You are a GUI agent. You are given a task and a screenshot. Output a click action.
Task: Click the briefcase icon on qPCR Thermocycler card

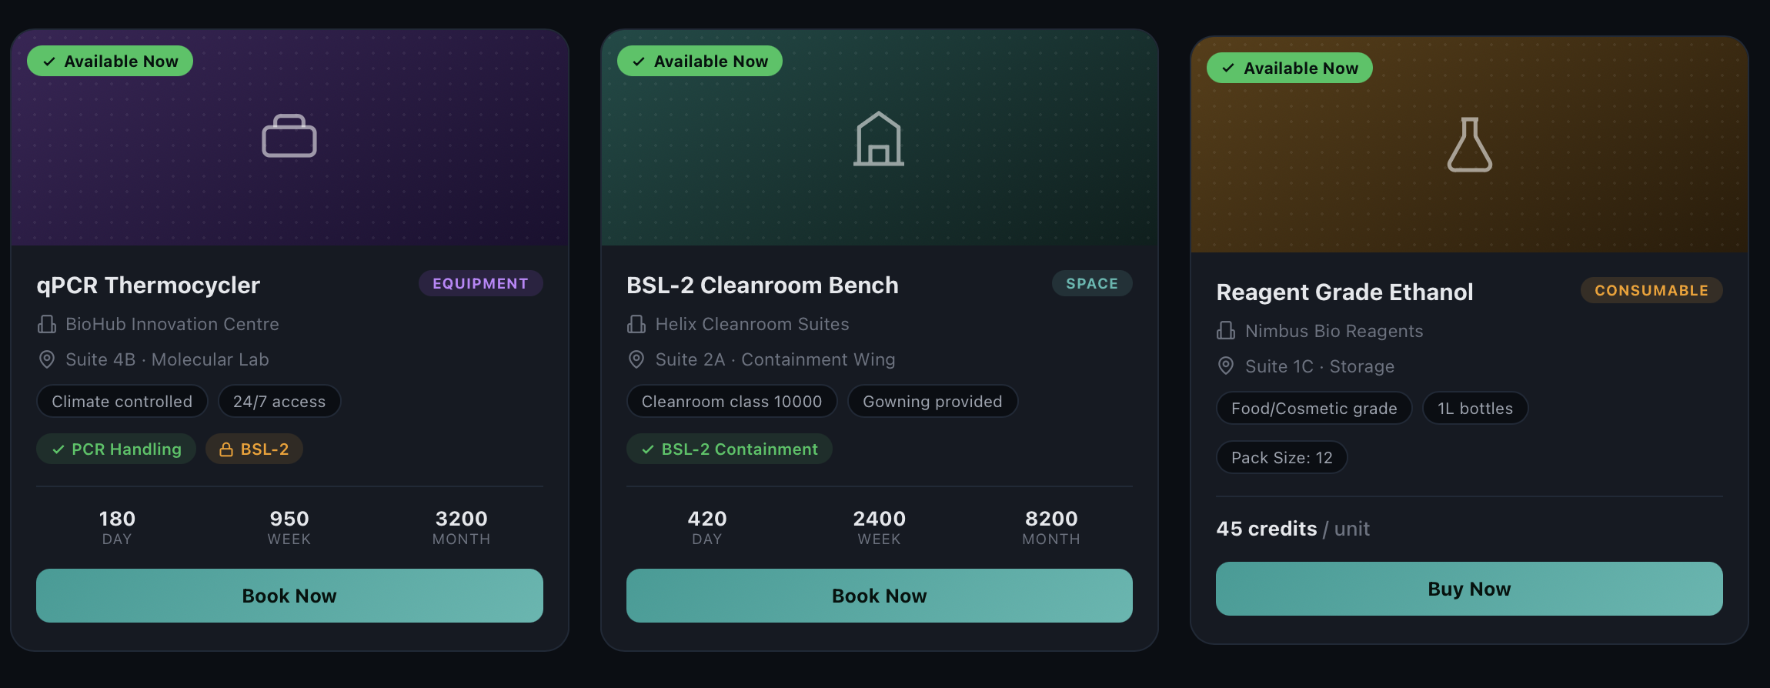click(x=289, y=136)
